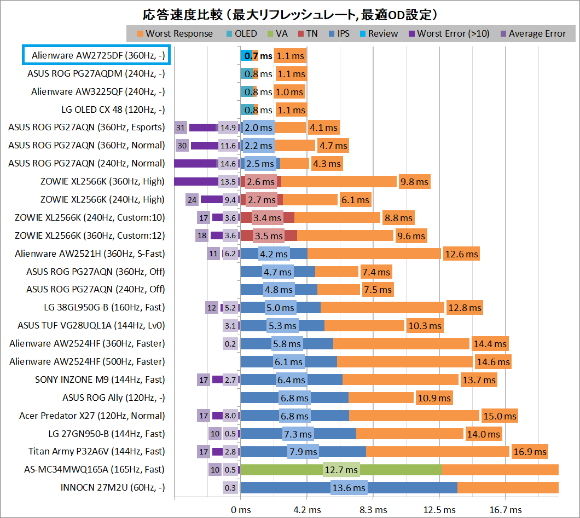Click the 2.0 ms average response value

258,128
